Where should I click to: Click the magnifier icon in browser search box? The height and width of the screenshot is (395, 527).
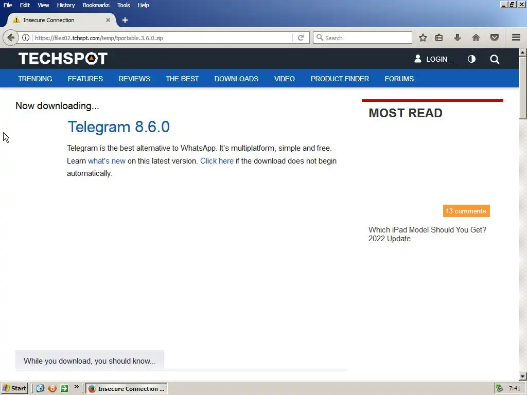(x=320, y=38)
